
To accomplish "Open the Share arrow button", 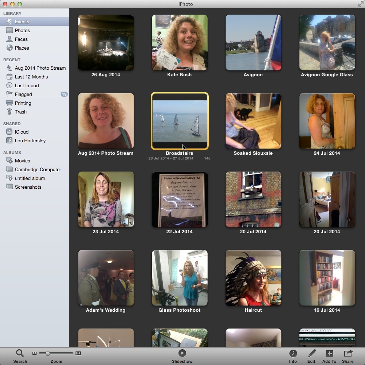I will 348,353.
